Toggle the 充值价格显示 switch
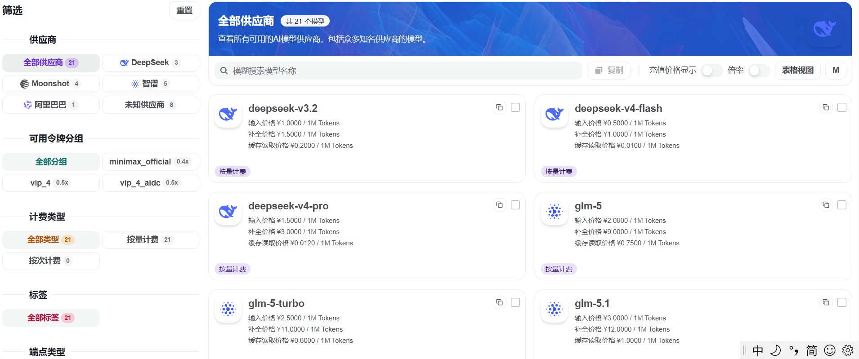Screen dimensions: 859x359 pyautogui.click(x=711, y=71)
